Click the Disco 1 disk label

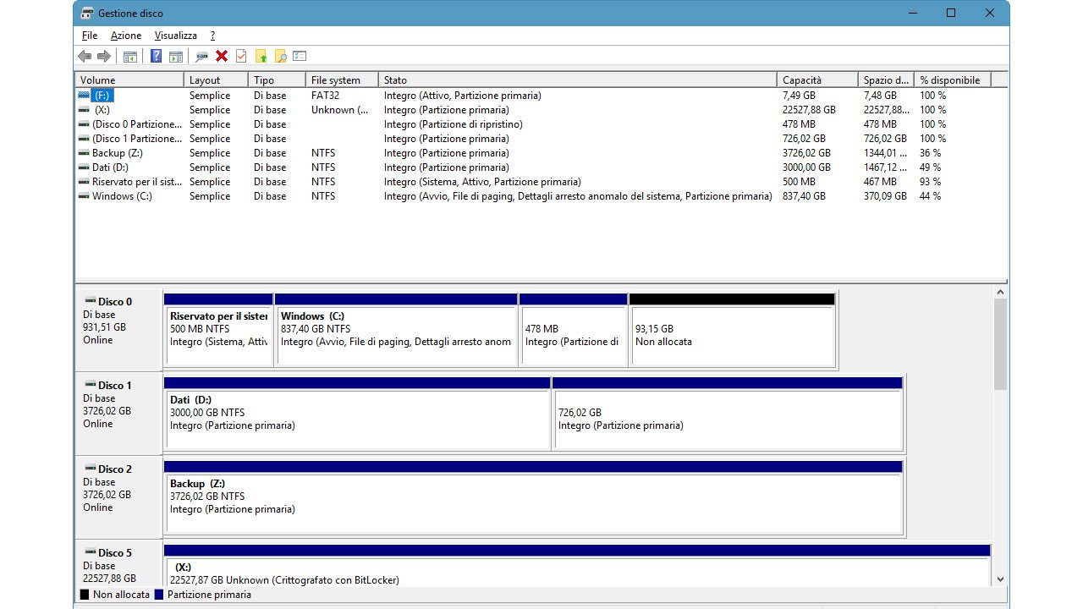coord(114,386)
